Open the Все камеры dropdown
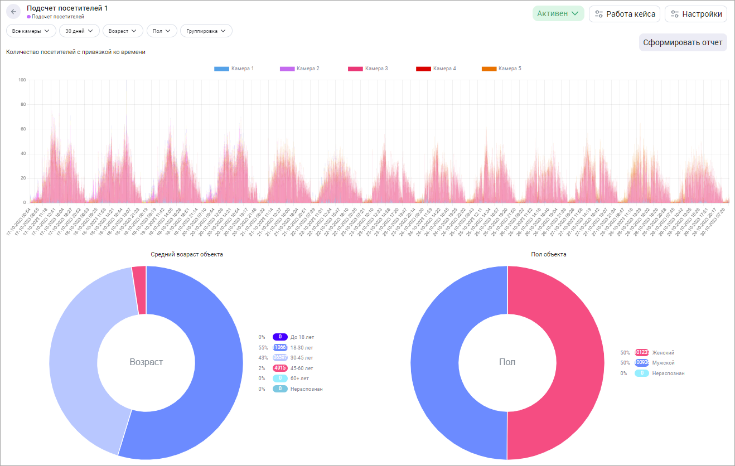The image size is (735, 466). tap(31, 31)
